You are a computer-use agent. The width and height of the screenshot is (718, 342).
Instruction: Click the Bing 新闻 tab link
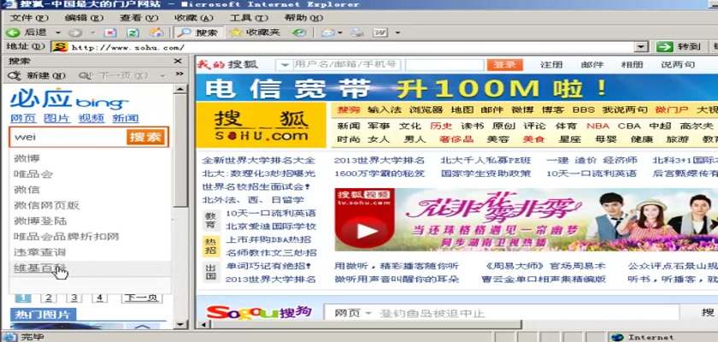[x=125, y=119]
